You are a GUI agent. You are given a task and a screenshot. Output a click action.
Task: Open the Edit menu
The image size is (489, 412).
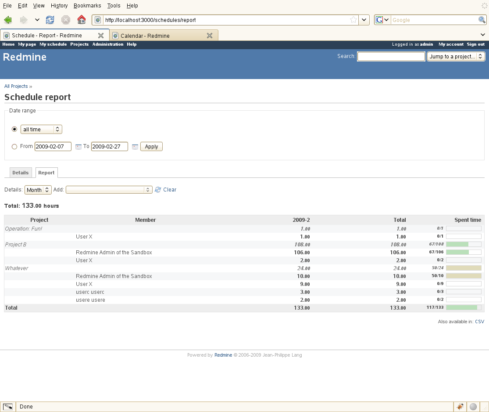[x=22, y=6]
